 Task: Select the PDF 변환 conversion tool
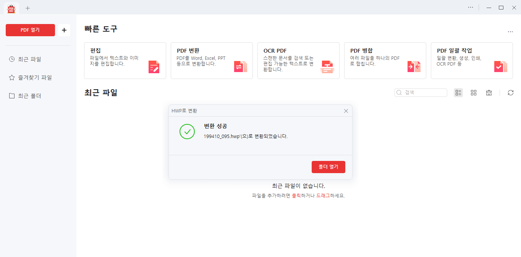(x=212, y=60)
